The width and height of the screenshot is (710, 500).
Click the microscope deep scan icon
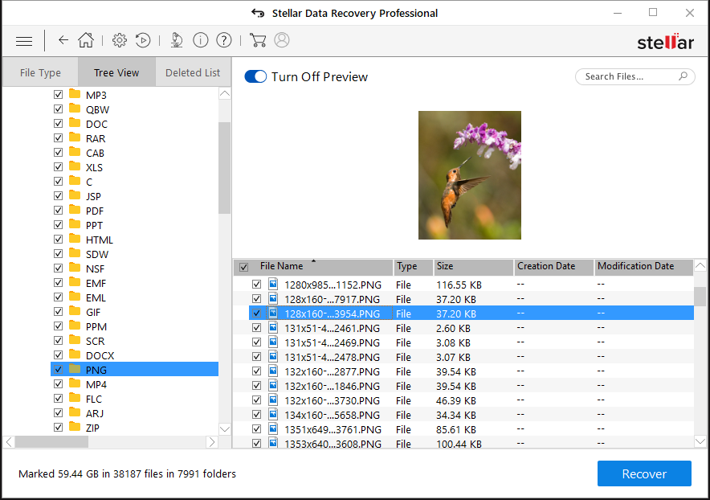(177, 40)
